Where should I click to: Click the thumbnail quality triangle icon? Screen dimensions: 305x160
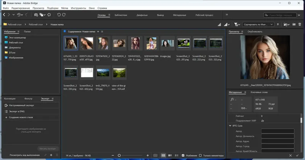[220, 24]
